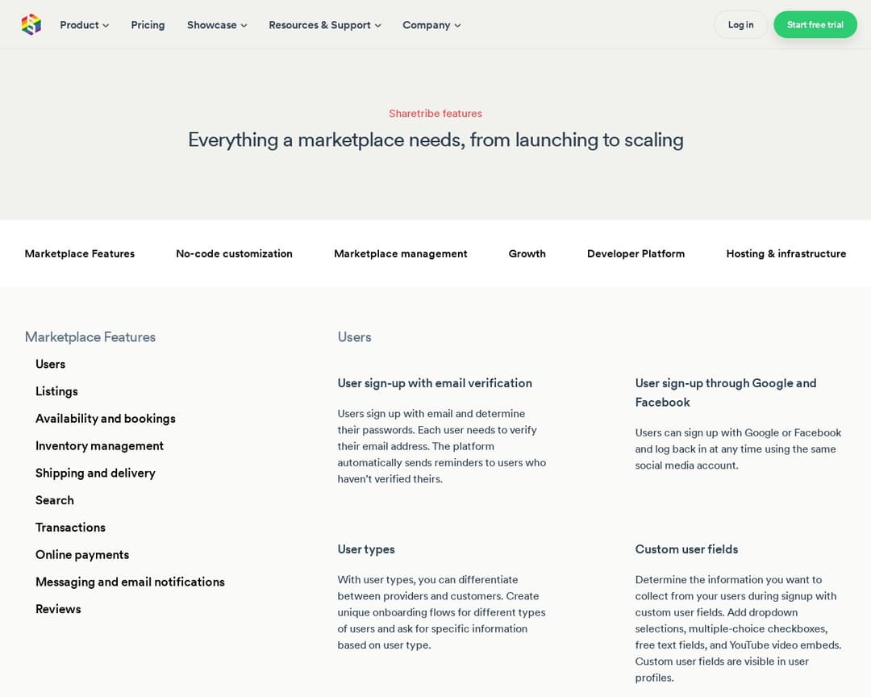Open Reviews section link
This screenshot has width=871, height=697.
tap(58, 609)
